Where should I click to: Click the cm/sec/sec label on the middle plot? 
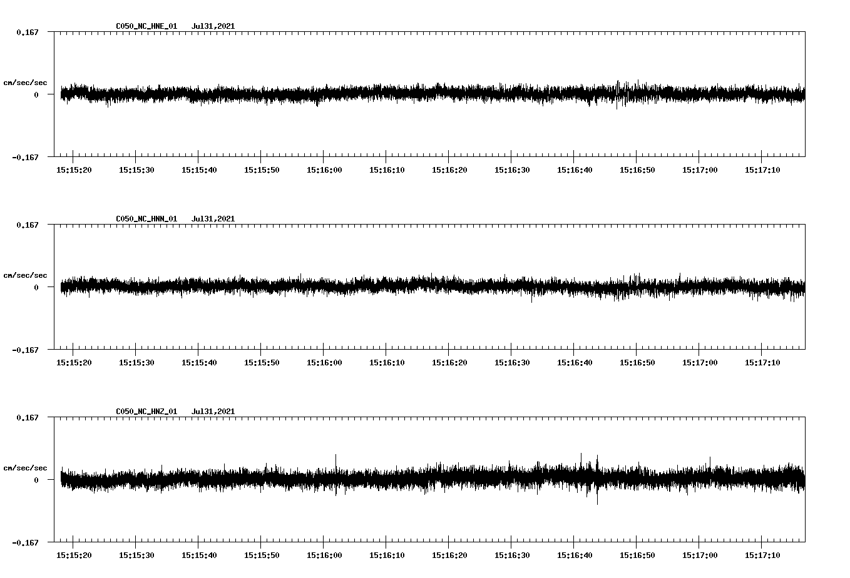tap(26, 275)
